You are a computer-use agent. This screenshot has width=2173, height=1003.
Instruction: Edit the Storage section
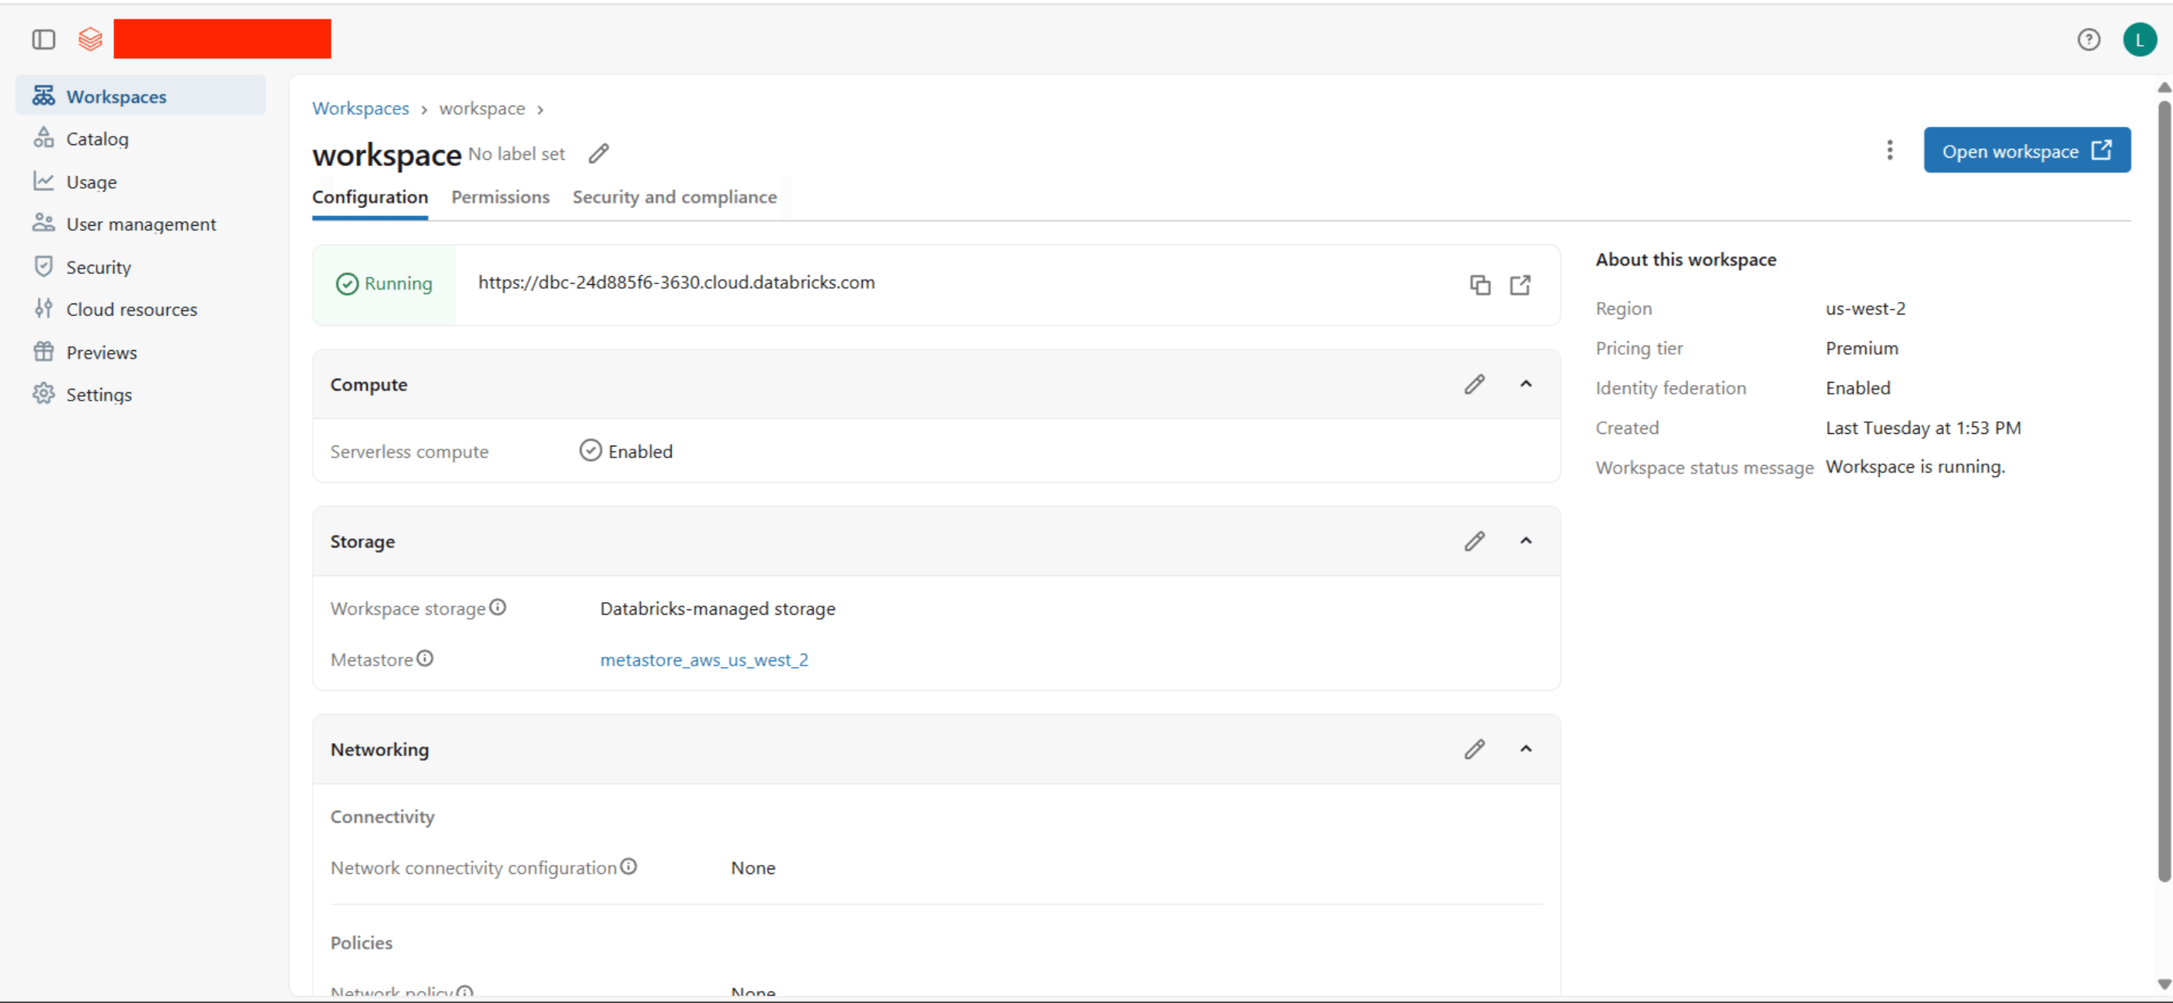[x=1475, y=542]
